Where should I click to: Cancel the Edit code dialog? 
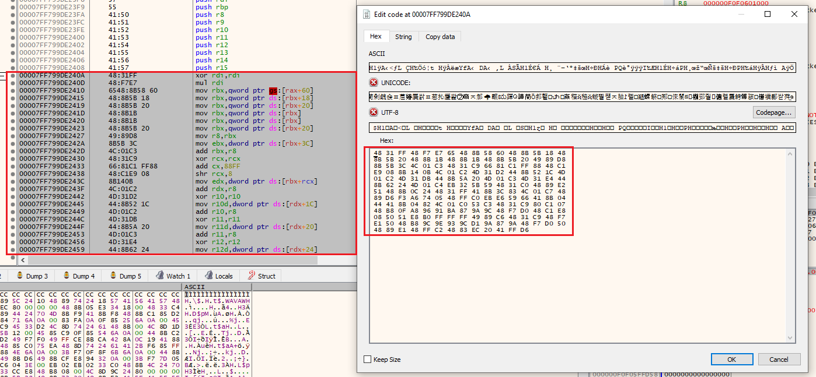click(779, 360)
